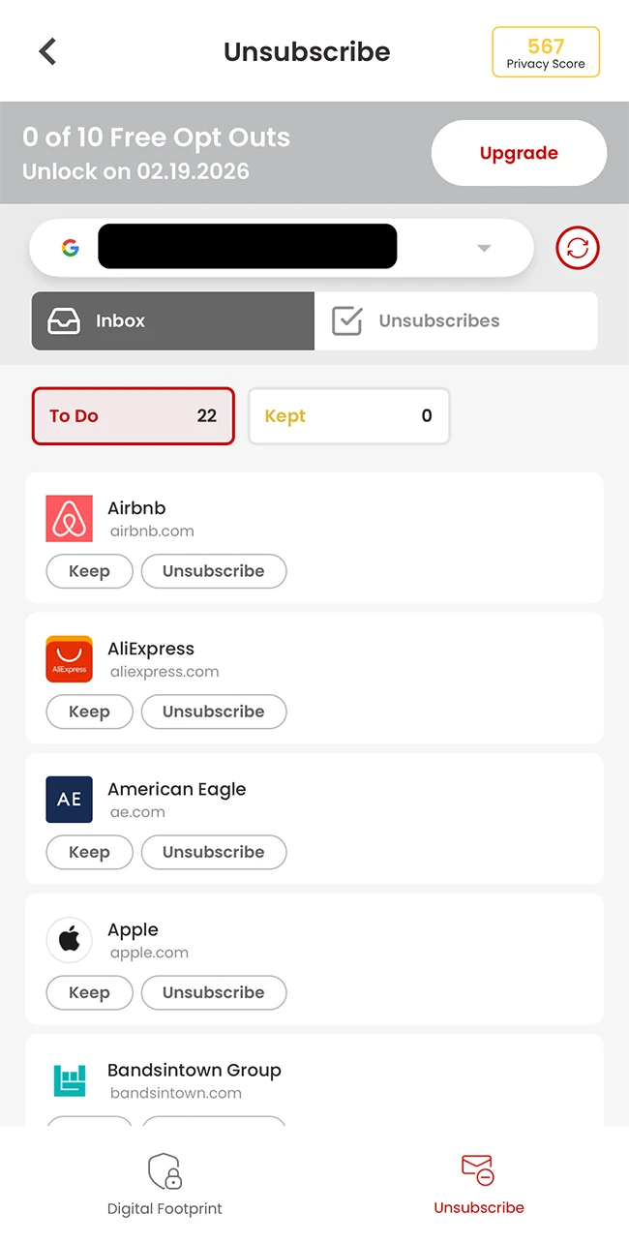Open Digital Footprint via the shield icon

click(165, 1170)
